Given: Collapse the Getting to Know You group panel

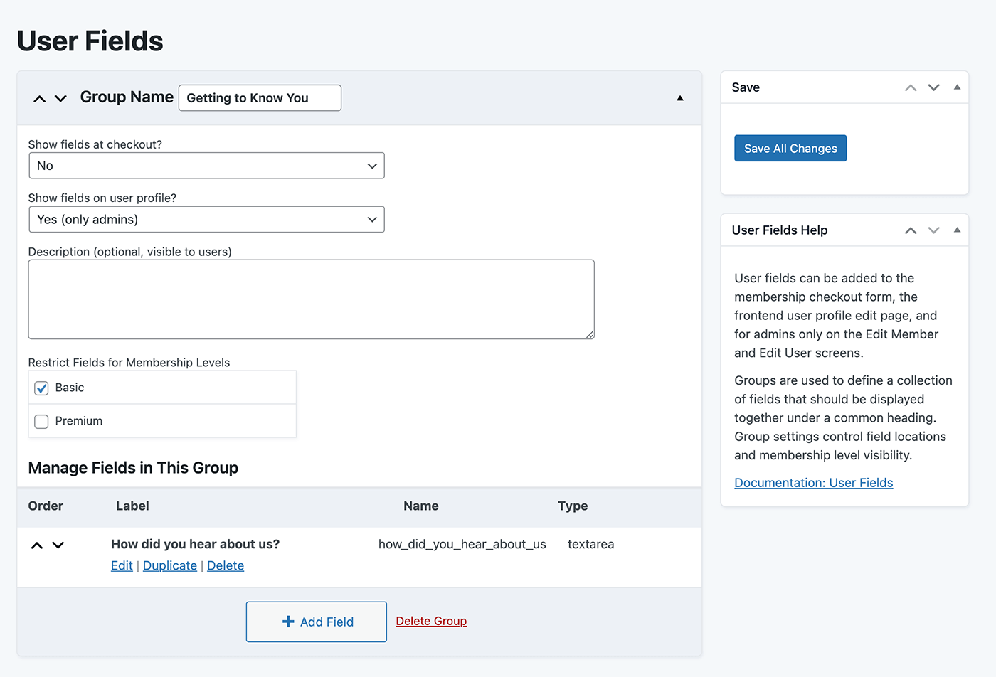Looking at the screenshot, I should point(680,97).
